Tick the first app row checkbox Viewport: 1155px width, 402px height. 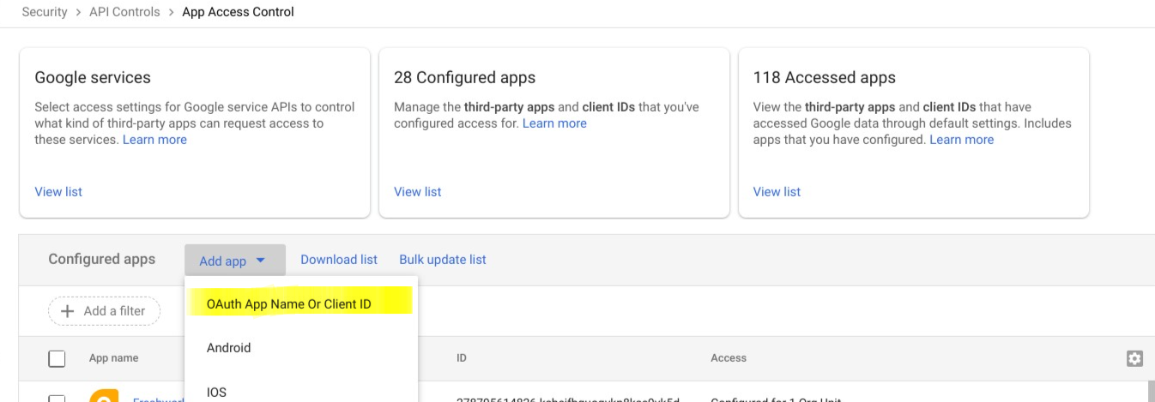click(x=57, y=399)
